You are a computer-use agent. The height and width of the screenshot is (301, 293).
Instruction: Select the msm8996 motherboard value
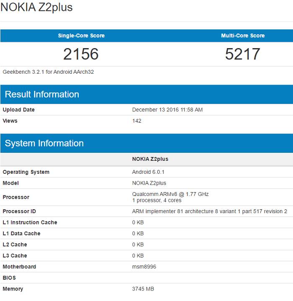click(144, 267)
